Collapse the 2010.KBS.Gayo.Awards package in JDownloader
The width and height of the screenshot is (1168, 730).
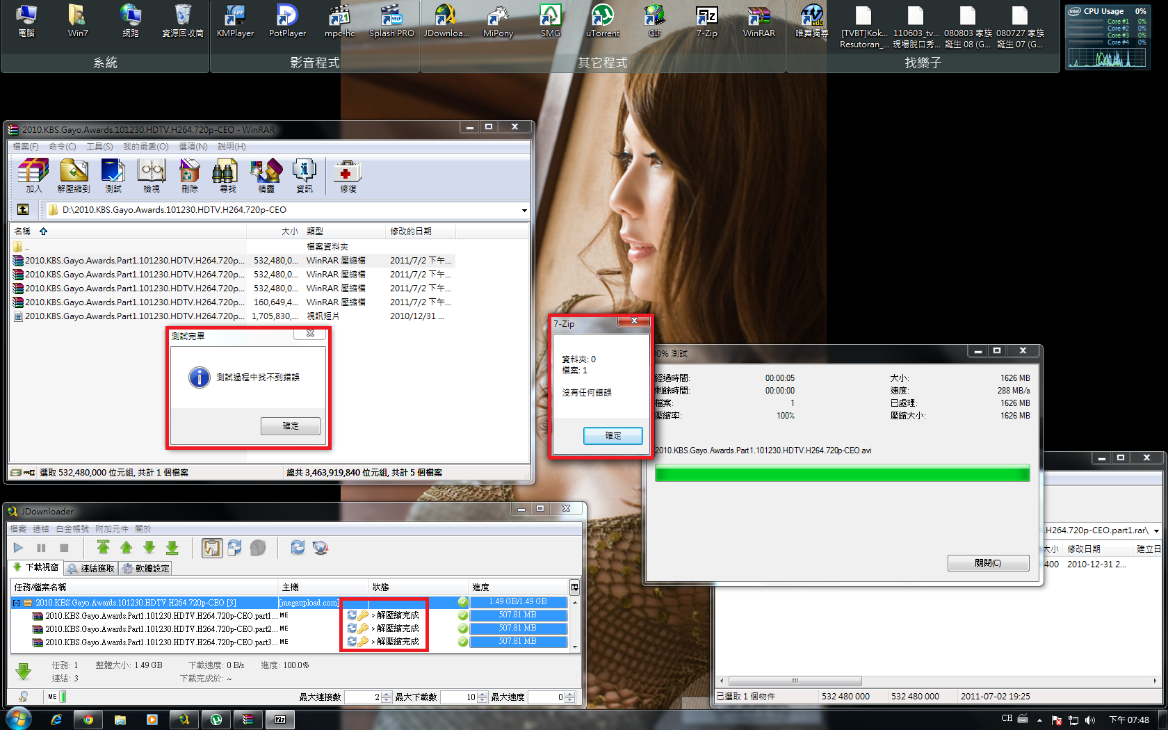[16, 603]
